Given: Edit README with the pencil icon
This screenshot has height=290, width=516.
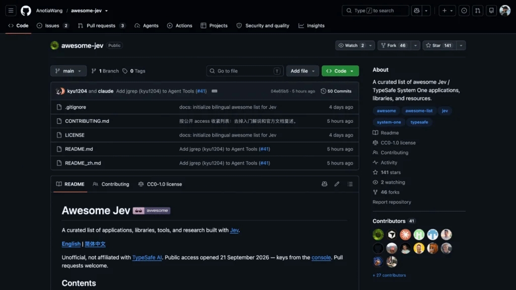Looking at the screenshot, I should [337, 184].
